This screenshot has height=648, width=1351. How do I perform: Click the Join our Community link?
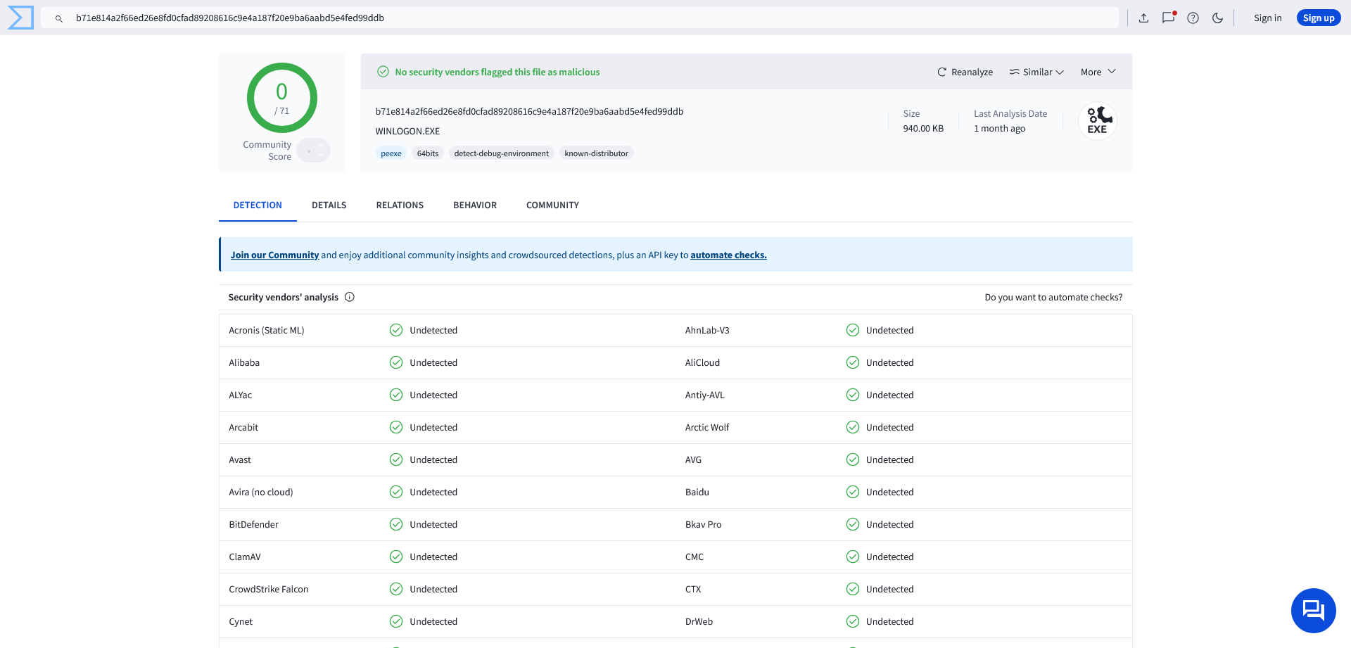pos(274,255)
